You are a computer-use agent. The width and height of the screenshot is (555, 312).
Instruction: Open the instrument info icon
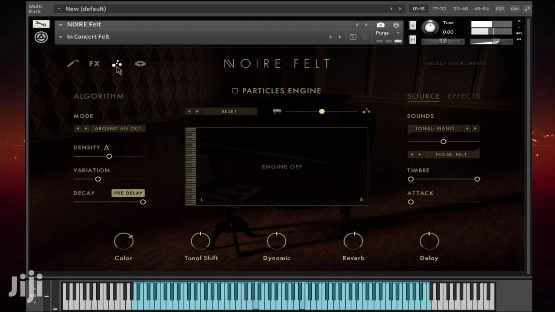click(396, 25)
